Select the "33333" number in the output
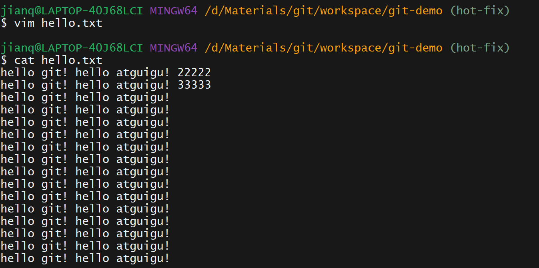 [194, 85]
